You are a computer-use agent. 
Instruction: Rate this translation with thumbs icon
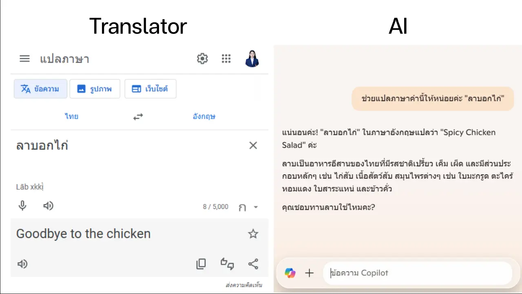pyautogui.click(x=227, y=264)
